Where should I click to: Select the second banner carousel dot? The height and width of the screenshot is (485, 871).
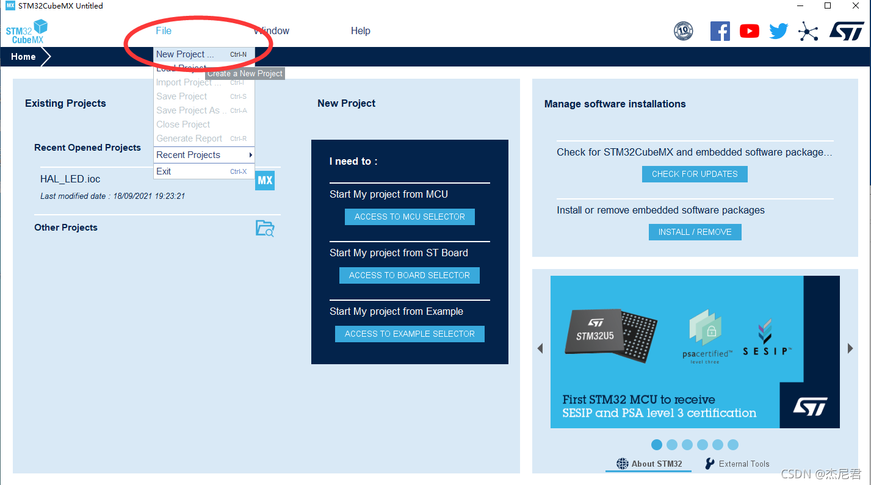tap(672, 445)
